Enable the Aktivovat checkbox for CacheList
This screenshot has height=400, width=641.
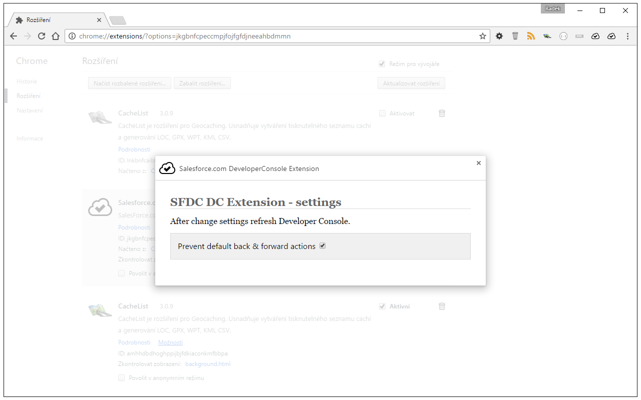[382, 113]
